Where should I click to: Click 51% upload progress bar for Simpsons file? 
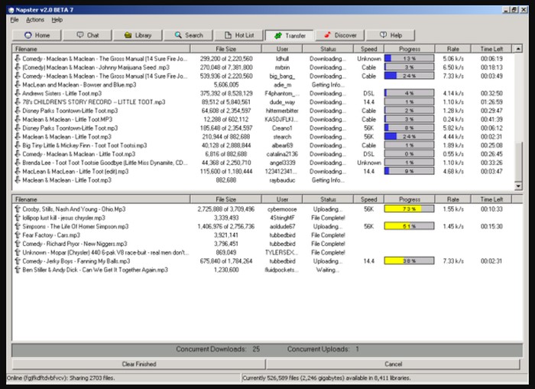[409, 226]
